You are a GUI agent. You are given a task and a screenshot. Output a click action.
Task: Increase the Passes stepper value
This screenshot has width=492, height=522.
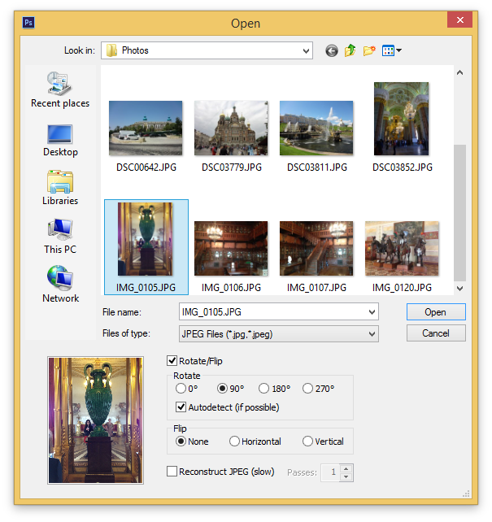(346, 468)
